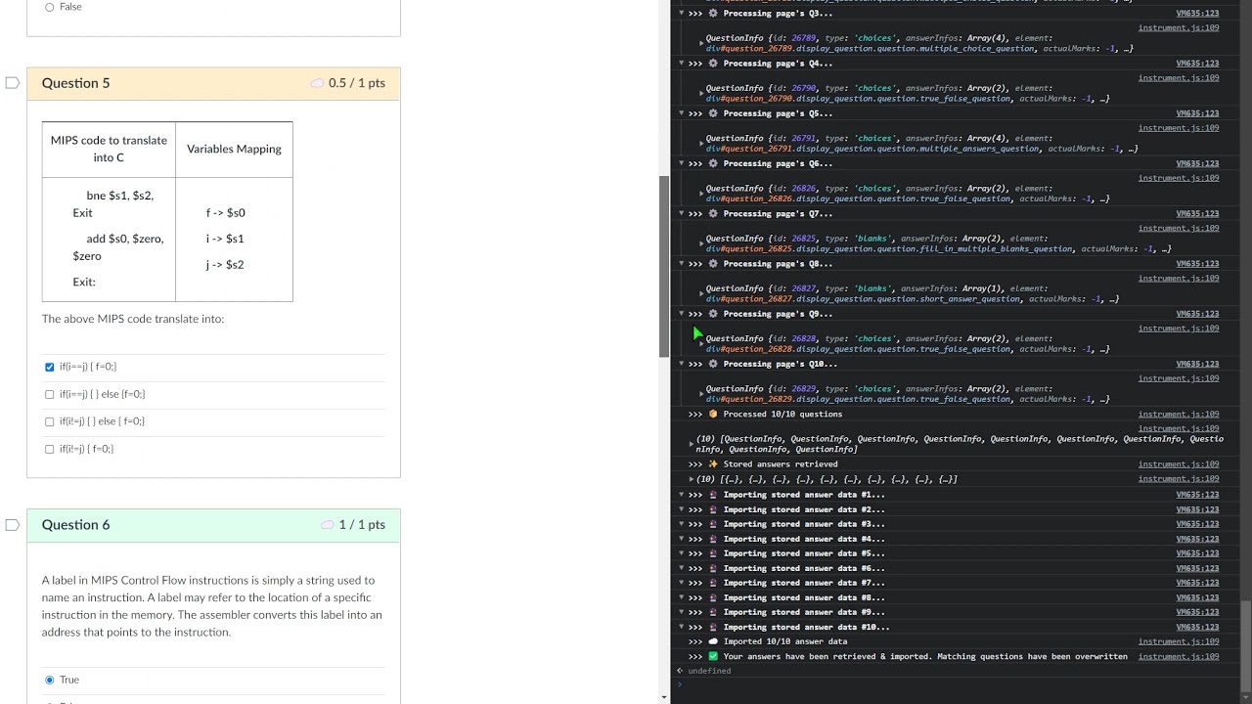The width and height of the screenshot is (1252, 704).
Task: Click sparkle icon beside Stored answers retrieved
Action: [x=713, y=464]
